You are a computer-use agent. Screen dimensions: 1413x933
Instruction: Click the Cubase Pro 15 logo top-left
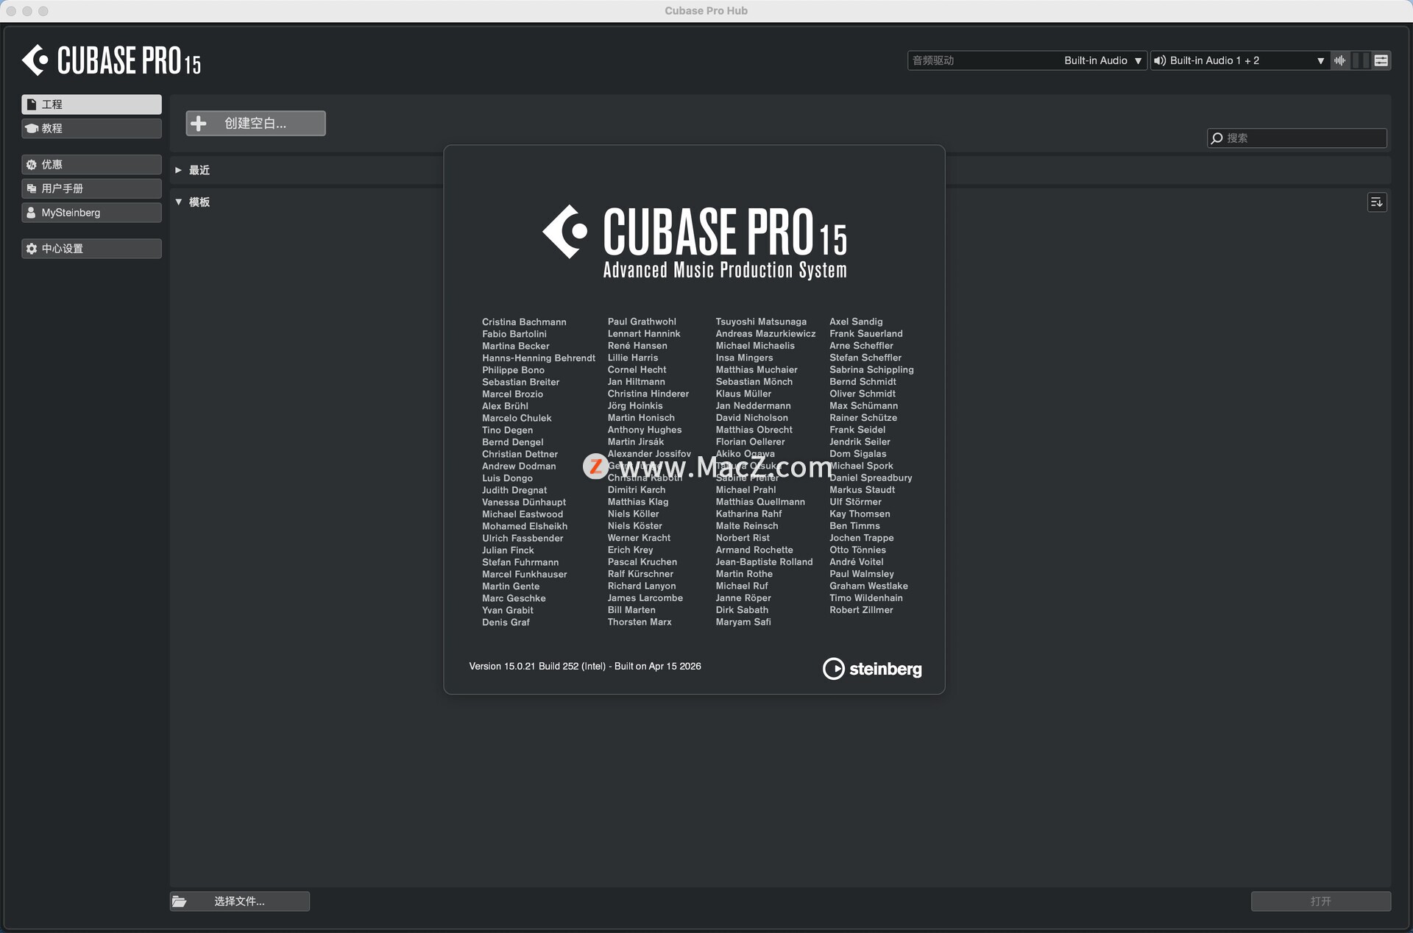coord(111,60)
